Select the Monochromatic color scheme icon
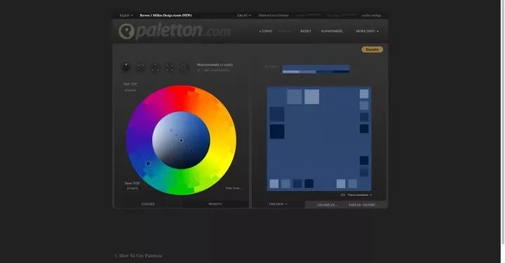Screen dimensions: 505x263 coord(126,67)
